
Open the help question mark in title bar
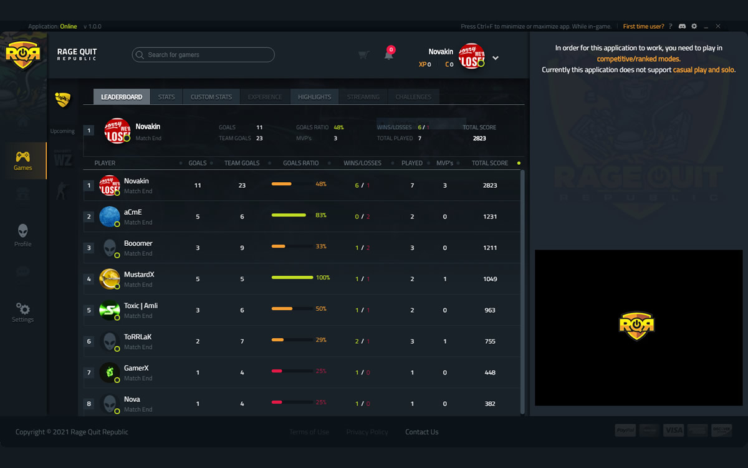pyautogui.click(x=670, y=26)
